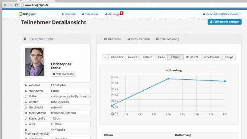Click the Hüftumfang chart title
Viewport: 247px width, 139px height.
coord(173,70)
